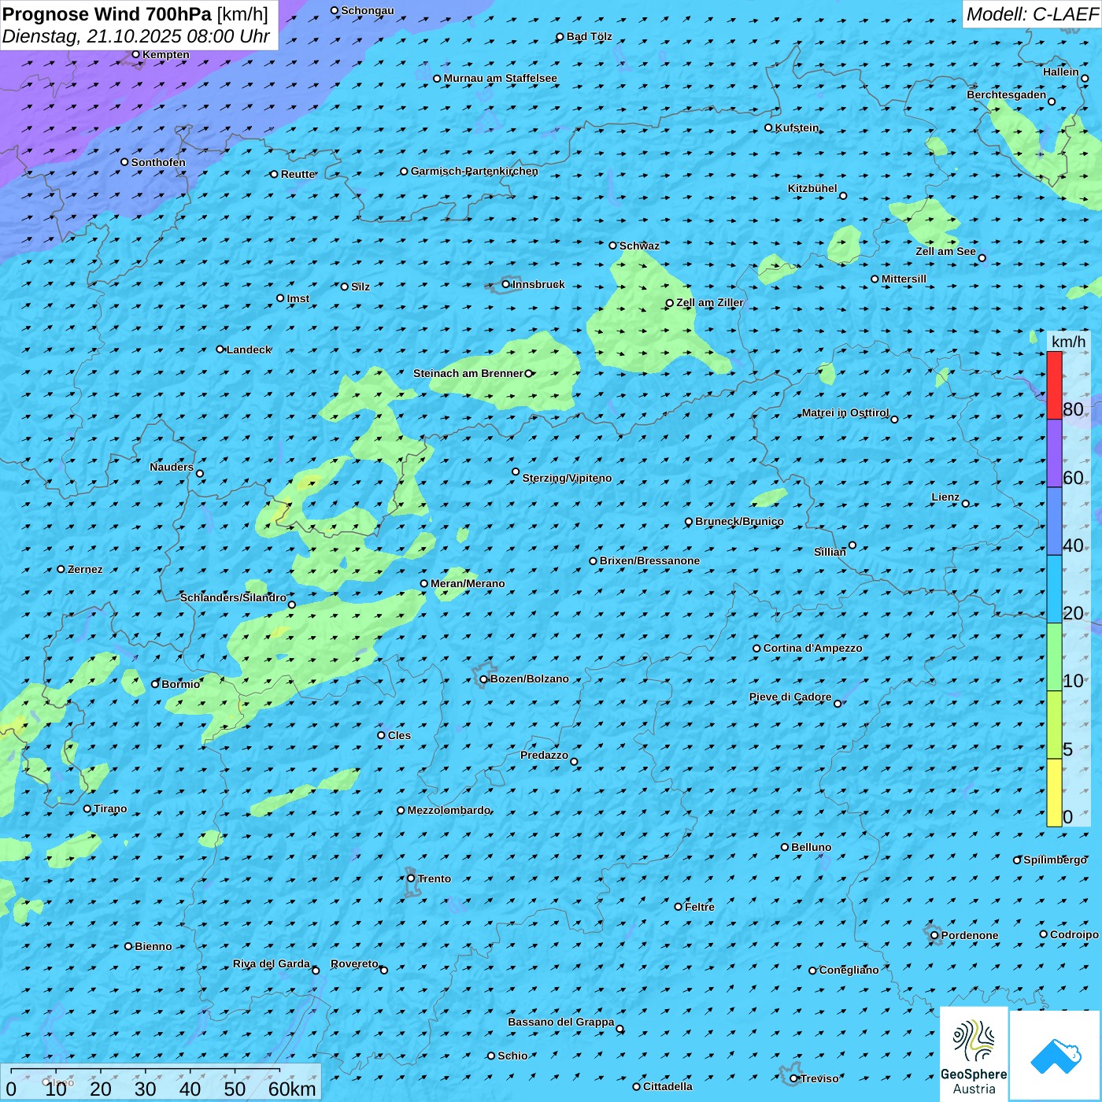The width and height of the screenshot is (1102, 1102).
Task: Click the Nauders city label
Action: [x=172, y=467]
